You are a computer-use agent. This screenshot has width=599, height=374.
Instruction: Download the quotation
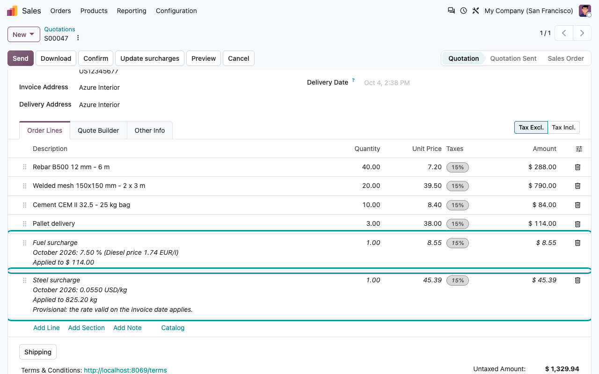point(56,58)
